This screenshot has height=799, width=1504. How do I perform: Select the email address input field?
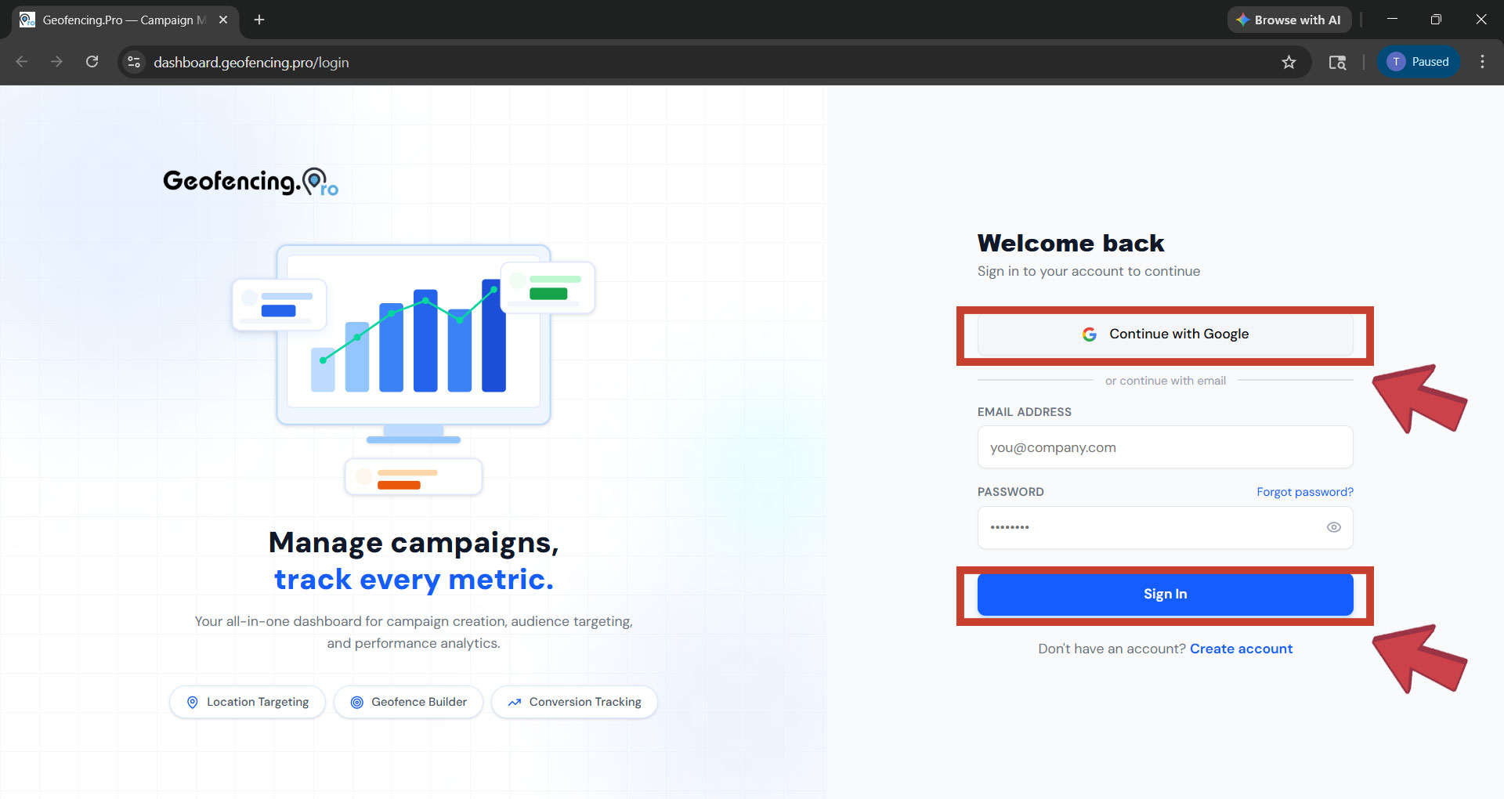(1165, 446)
